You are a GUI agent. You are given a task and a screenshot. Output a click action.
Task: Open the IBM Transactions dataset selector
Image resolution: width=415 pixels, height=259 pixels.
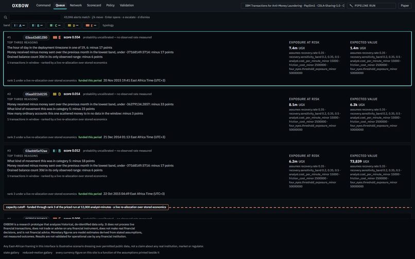click(293, 6)
